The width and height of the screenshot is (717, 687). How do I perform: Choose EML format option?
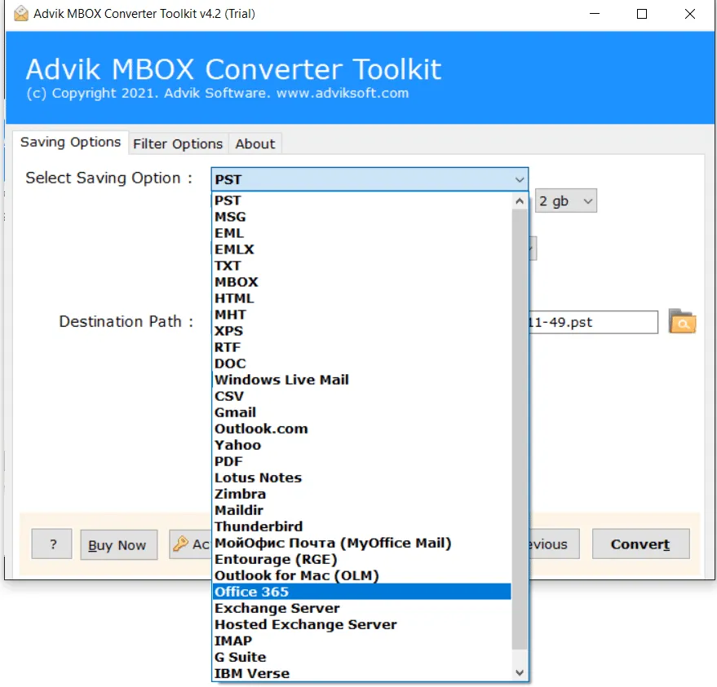(x=361, y=233)
